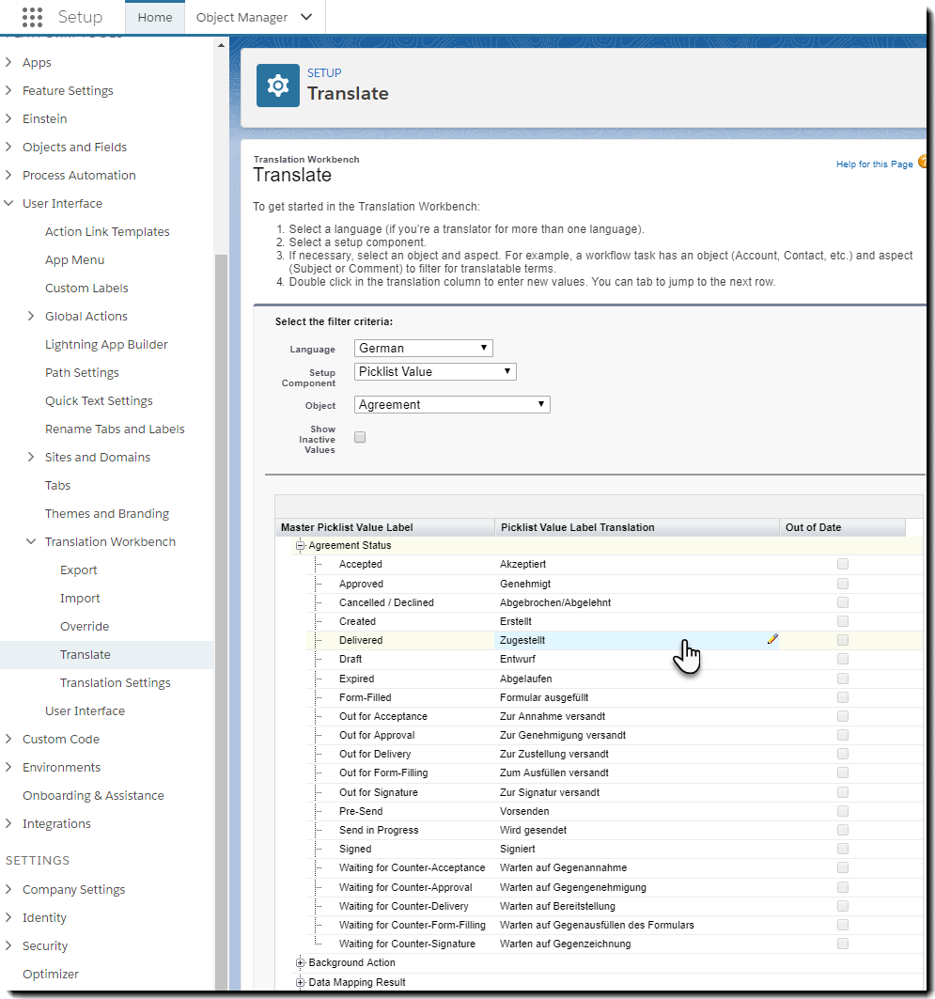Open Quick Text Settings in sidebar
The image size is (935, 999).
click(99, 400)
